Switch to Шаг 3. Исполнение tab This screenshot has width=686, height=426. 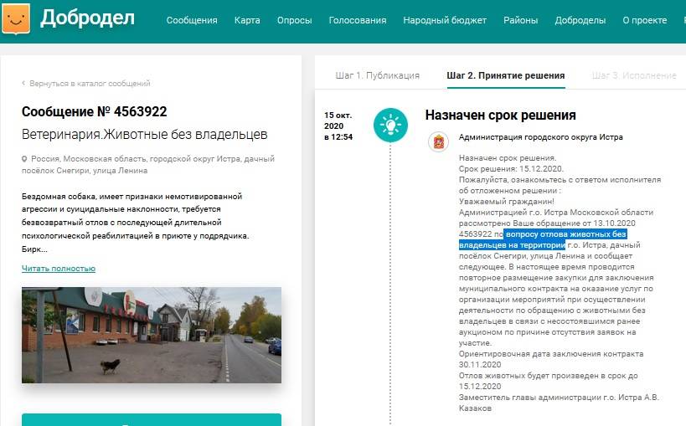[x=633, y=75]
